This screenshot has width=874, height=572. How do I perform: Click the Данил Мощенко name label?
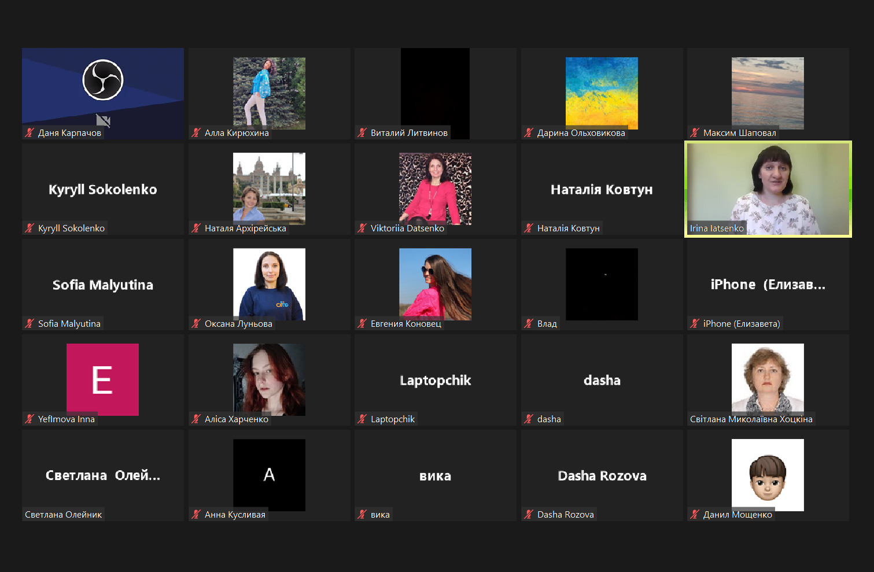[x=737, y=514]
